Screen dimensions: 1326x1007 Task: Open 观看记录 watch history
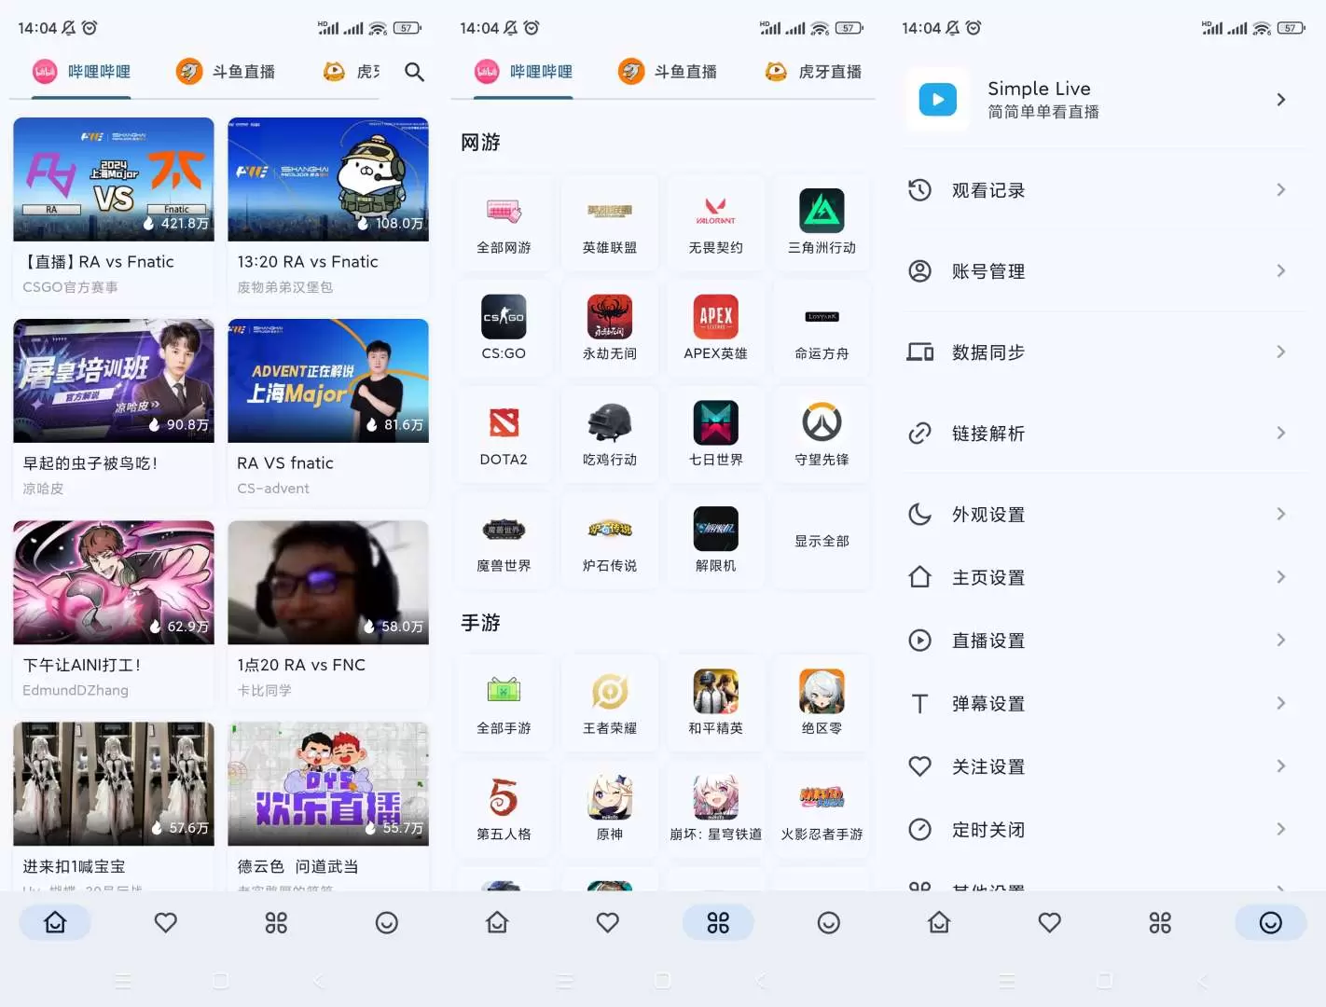click(x=1105, y=190)
